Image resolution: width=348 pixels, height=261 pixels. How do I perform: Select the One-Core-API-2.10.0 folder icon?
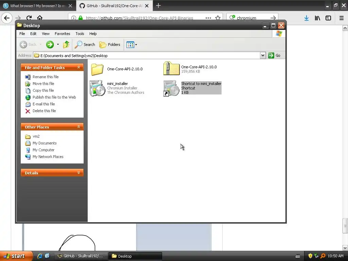click(x=97, y=69)
